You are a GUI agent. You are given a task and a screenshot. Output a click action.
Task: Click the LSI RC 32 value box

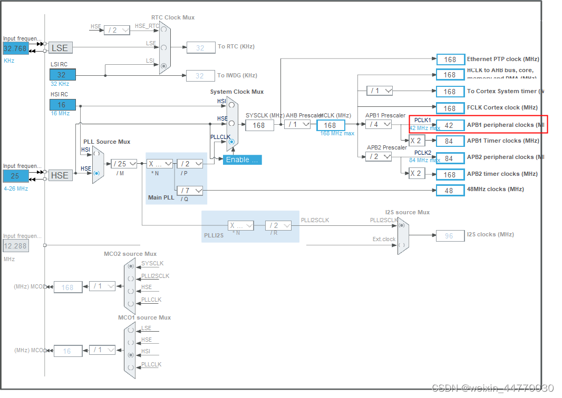(63, 75)
